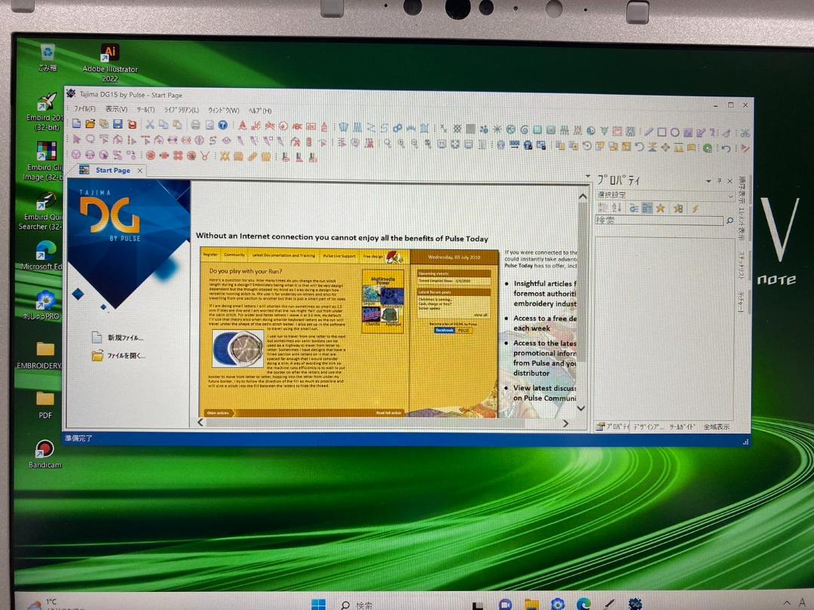814x610 pixels.
Task: Select the Star radial stitch tool
Action: coord(497,130)
